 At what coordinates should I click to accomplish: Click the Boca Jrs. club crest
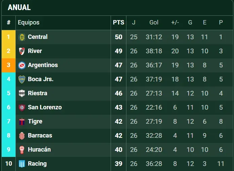[x=22, y=79]
